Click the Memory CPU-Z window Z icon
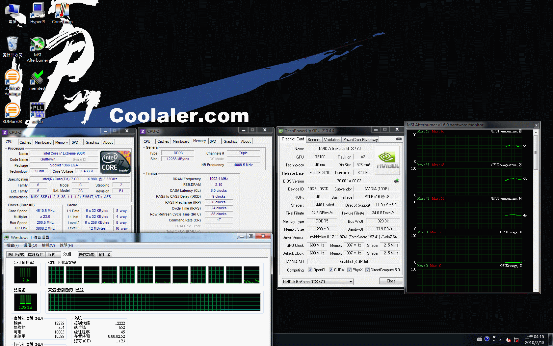The image size is (553, 346). tap(143, 131)
